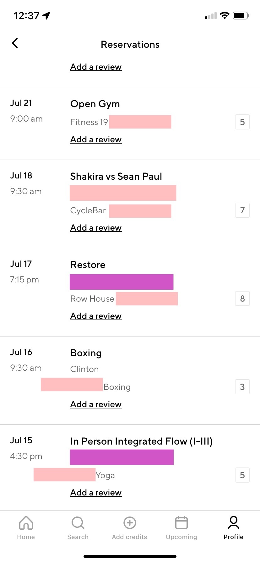Select the Profile person icon
Image resolution: width=260 pixels, height=563 pixels.
[x=234, y=523]
